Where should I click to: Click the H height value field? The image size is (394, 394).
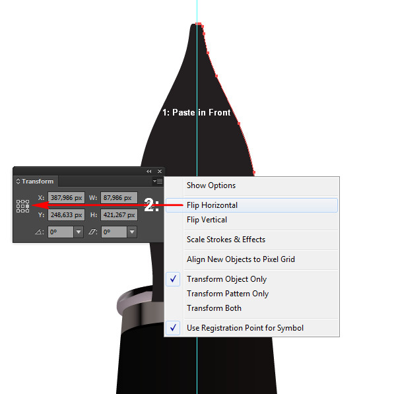(x=119, y=215)
